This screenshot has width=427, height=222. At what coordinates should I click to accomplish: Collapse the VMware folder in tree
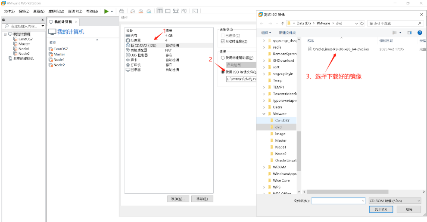tap(264, 114)
